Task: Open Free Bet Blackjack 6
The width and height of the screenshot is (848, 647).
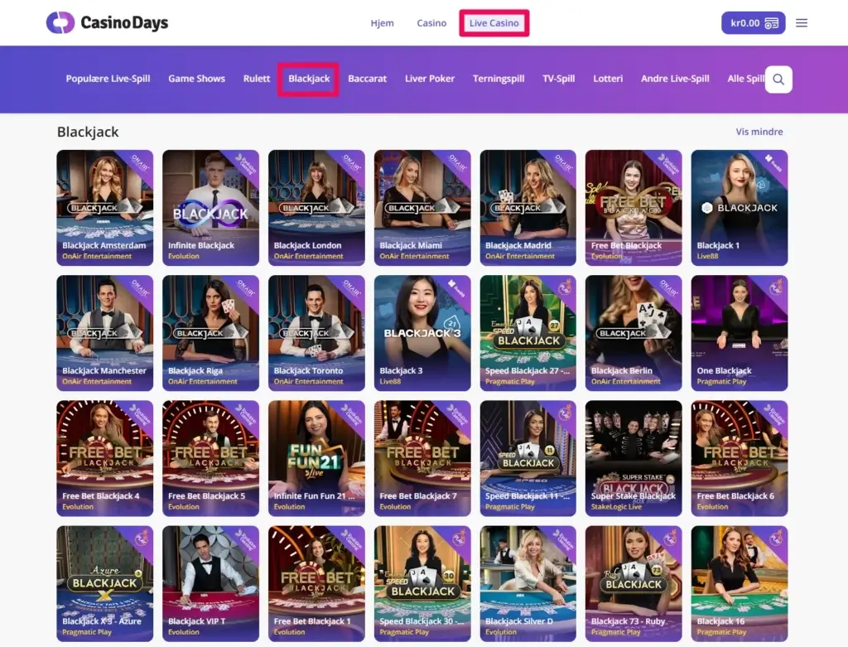Action: click(x=740, y=458)
